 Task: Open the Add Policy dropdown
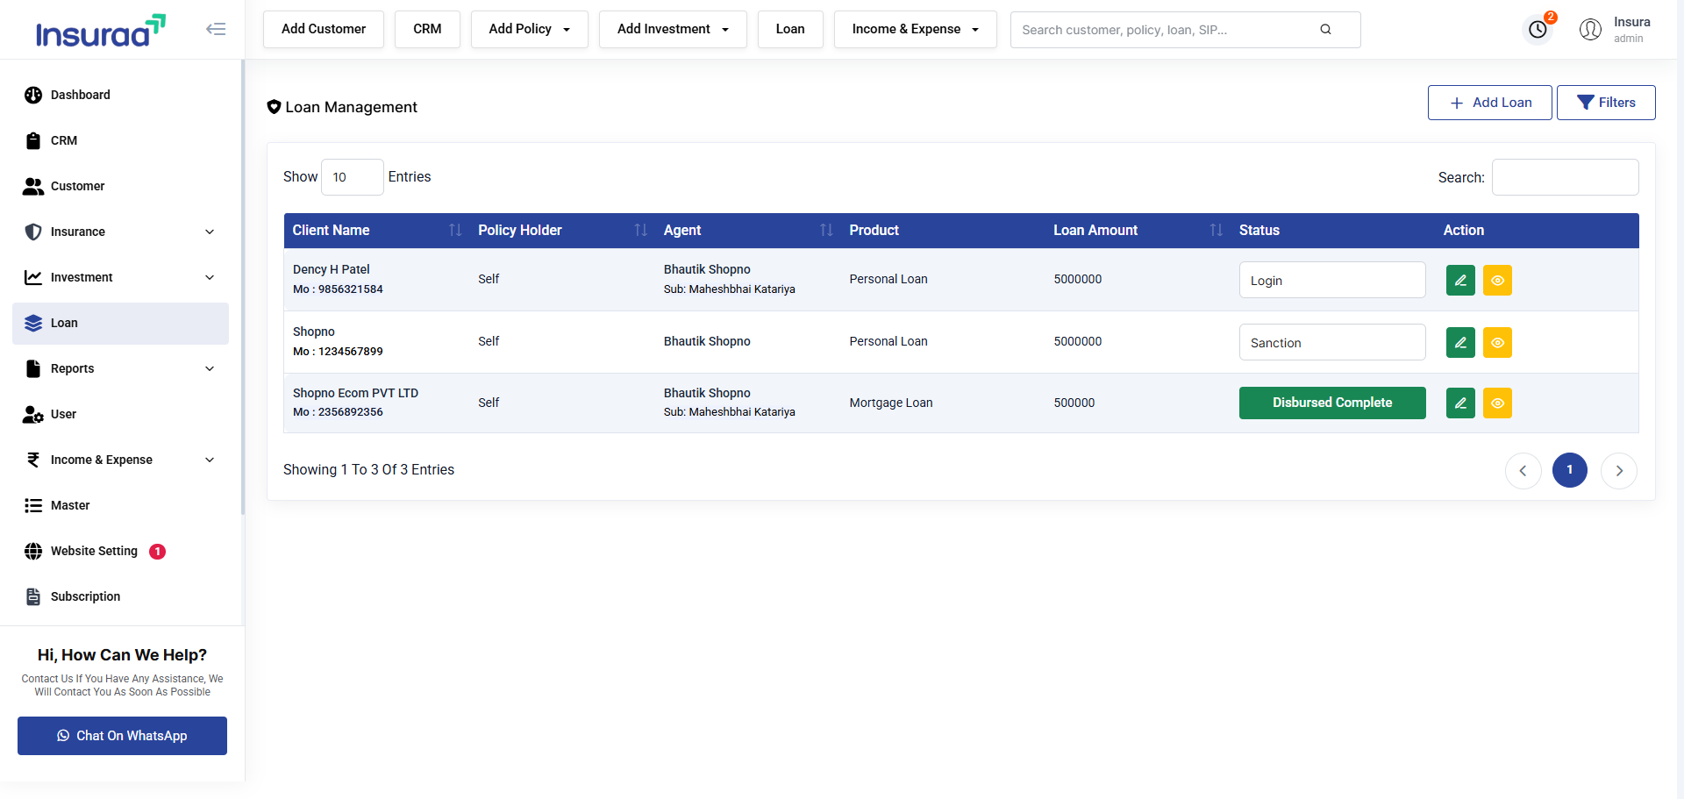click(x=529, y=29)
